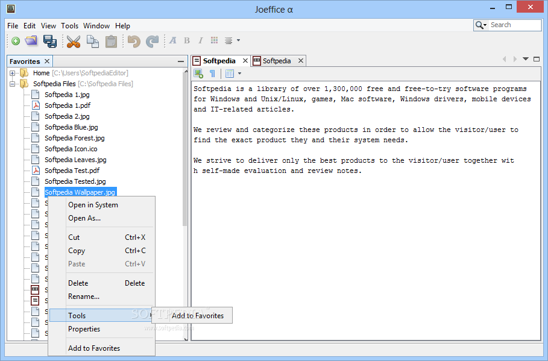Open the View menu
This screenshot has width=548, height=361.
(48, 26)
